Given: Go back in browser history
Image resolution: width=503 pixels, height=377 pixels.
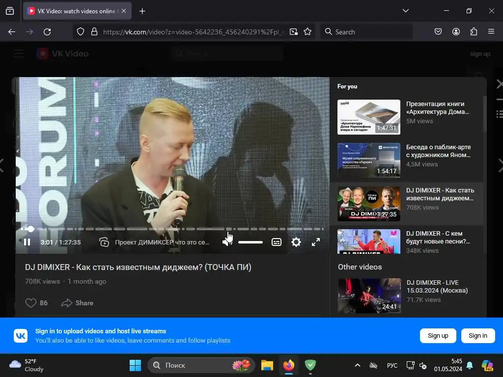Looking at the screenshot, I should (12, 32).
